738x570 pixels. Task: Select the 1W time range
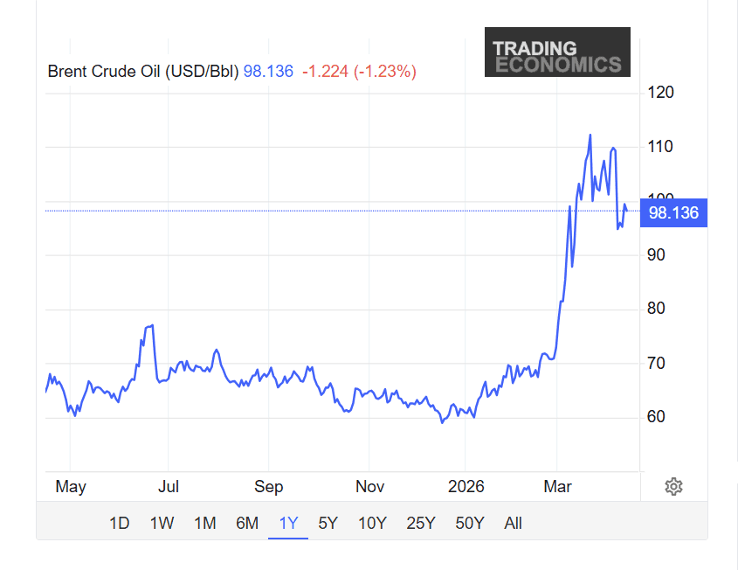click(162, 522)
